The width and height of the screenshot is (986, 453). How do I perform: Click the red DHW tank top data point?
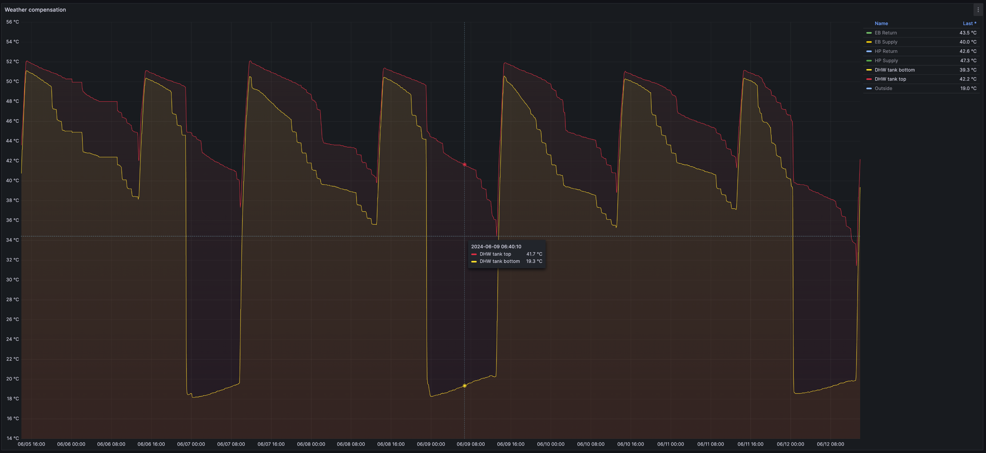coord(464,165)
